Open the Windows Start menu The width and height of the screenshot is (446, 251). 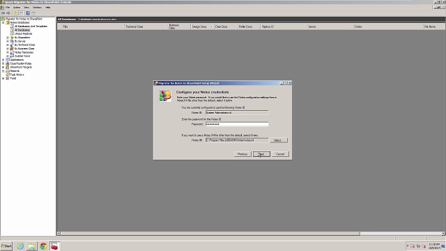pos(6,246)
